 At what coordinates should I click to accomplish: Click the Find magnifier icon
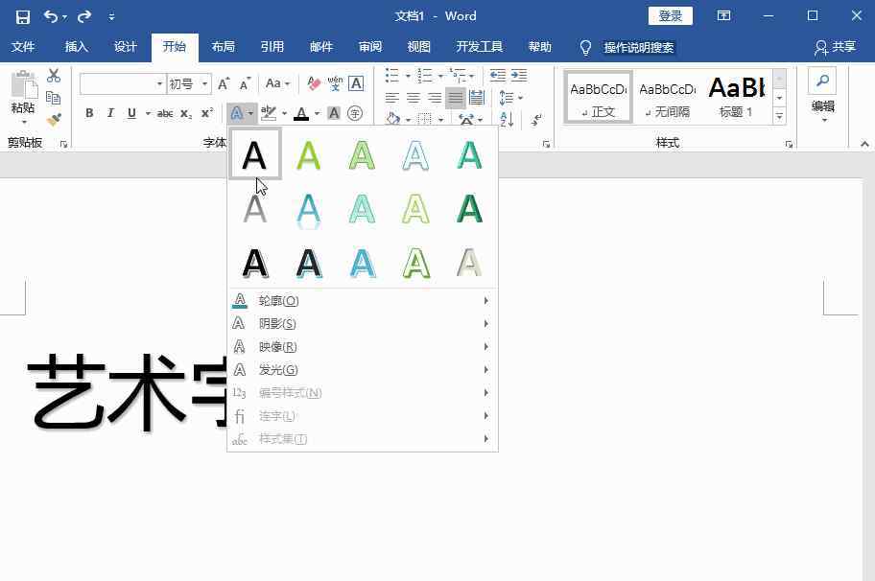tap(822, 81)
